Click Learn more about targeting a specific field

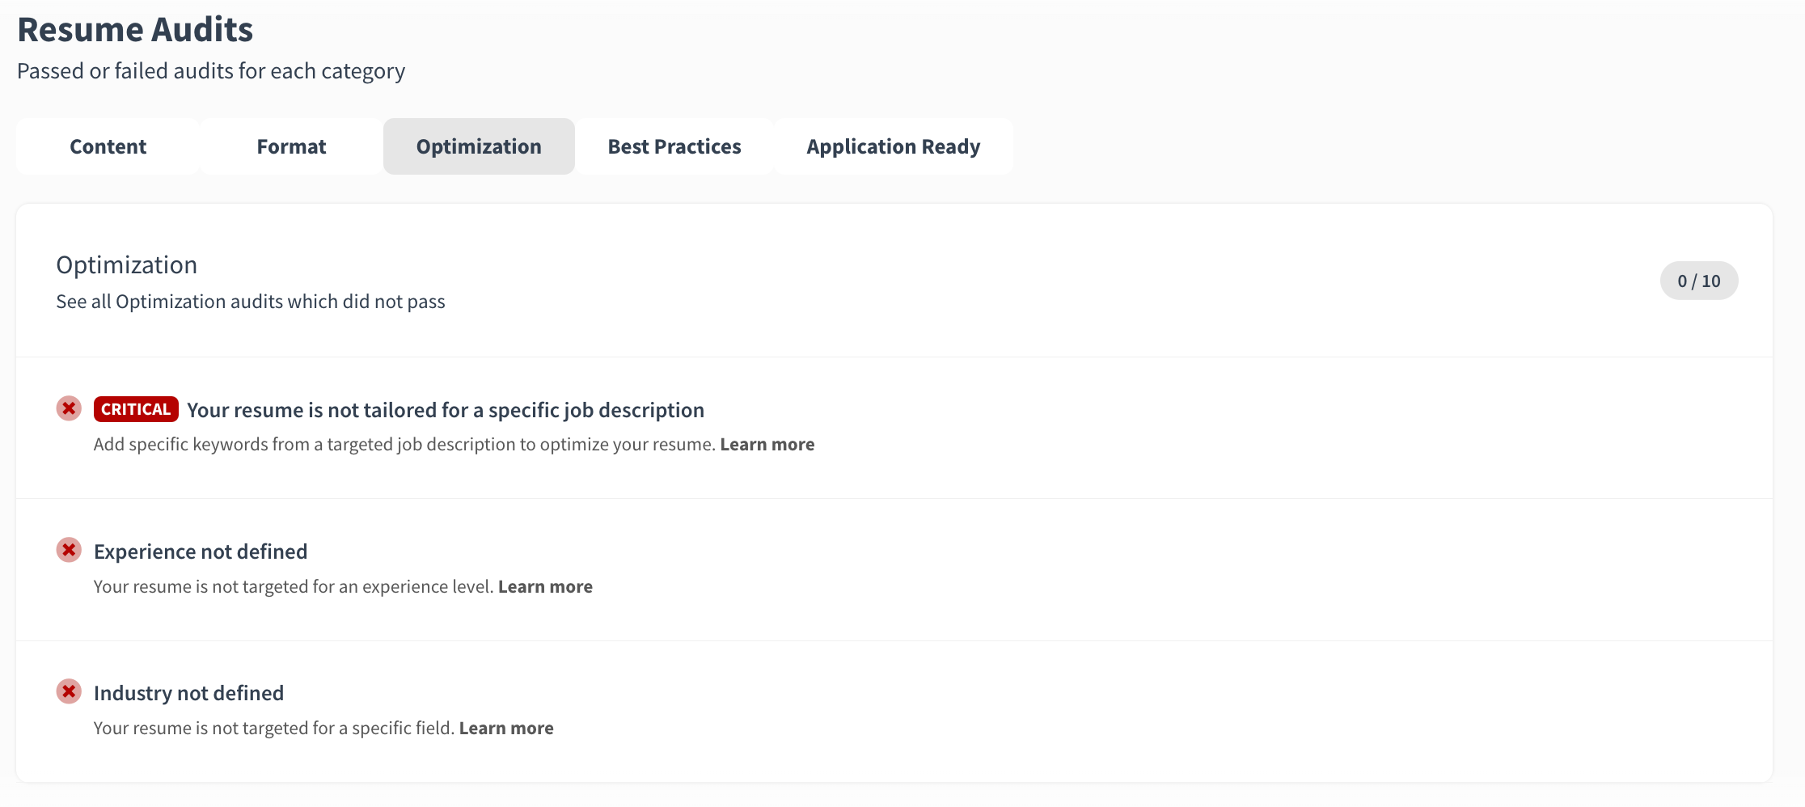tap(506, 729)
